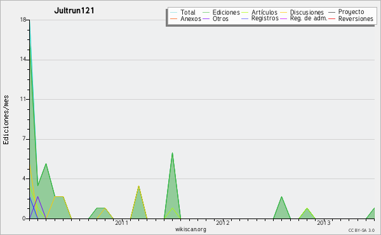
Task: Click the Ediciones/mes axis label
Action: tap(6, 120)
